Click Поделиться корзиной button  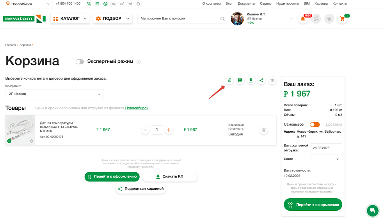[x=141, y=189]
